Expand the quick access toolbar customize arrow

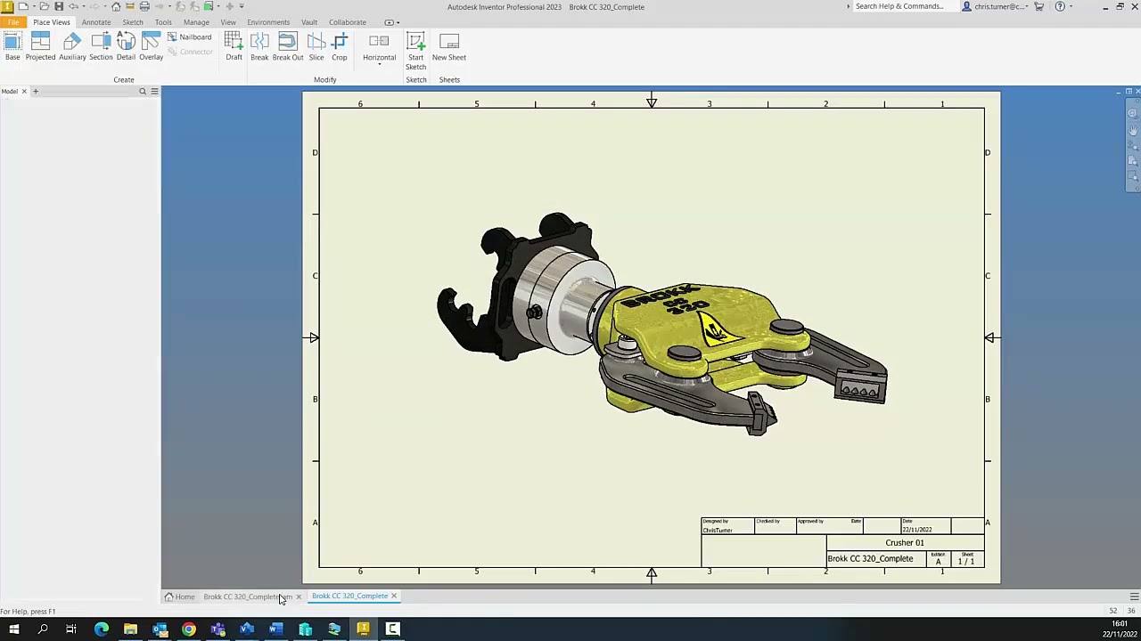pos(242,6)
